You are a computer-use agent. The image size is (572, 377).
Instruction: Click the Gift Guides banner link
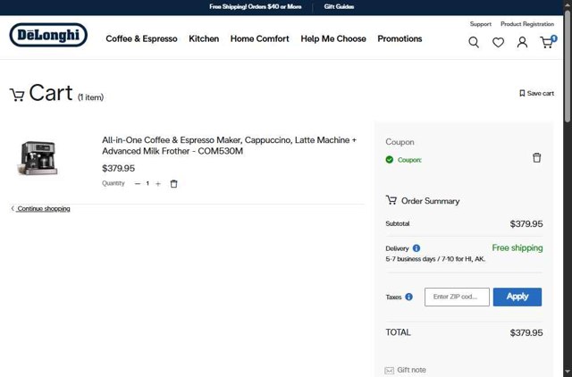click(x=339, y=6)
